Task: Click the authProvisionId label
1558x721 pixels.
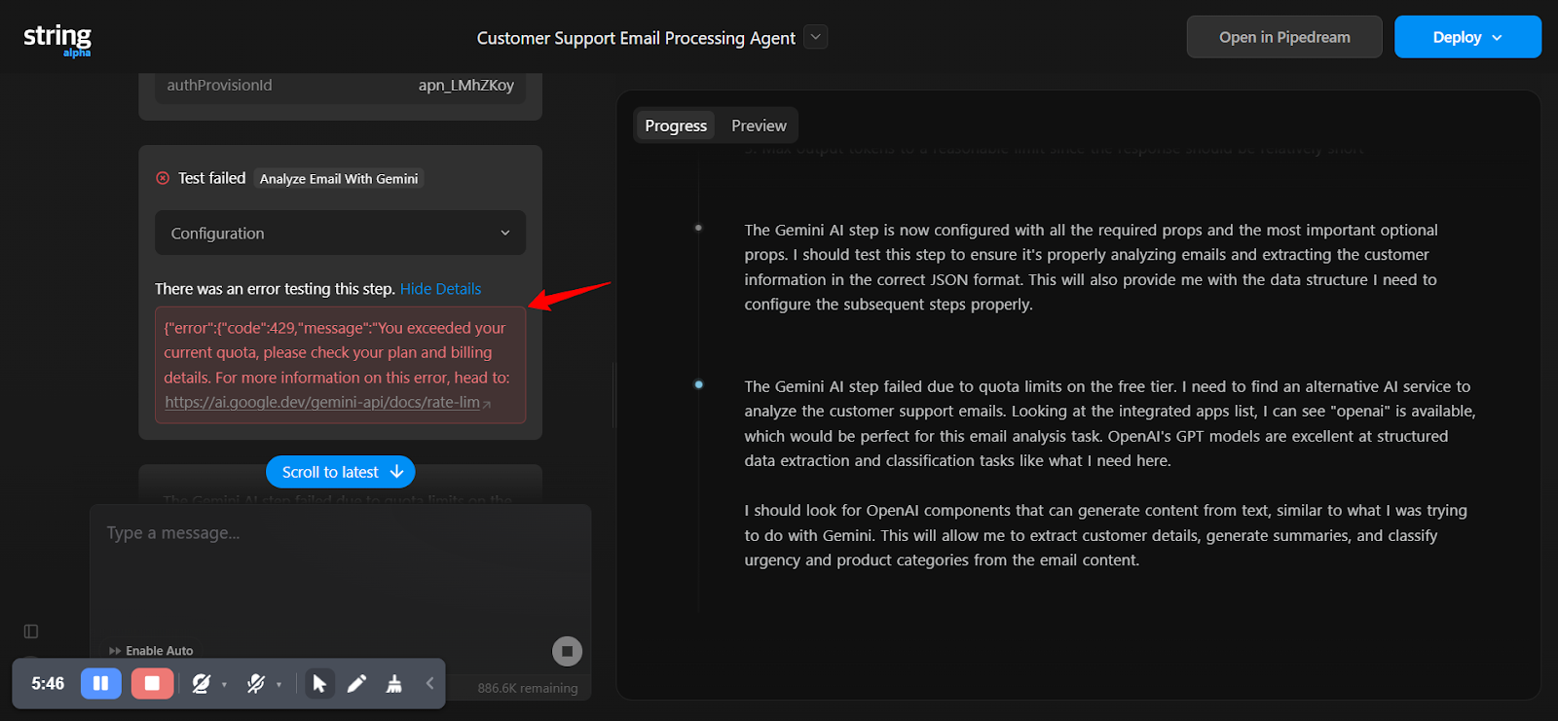Action: [x=219, y=85]
